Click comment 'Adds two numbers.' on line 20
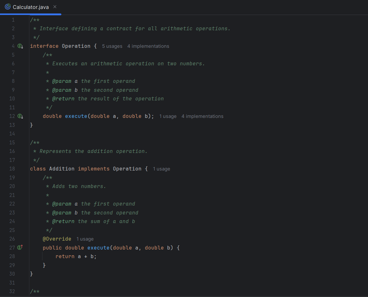The width and height of the screenshot is (368, 297). tap(79, 186)
